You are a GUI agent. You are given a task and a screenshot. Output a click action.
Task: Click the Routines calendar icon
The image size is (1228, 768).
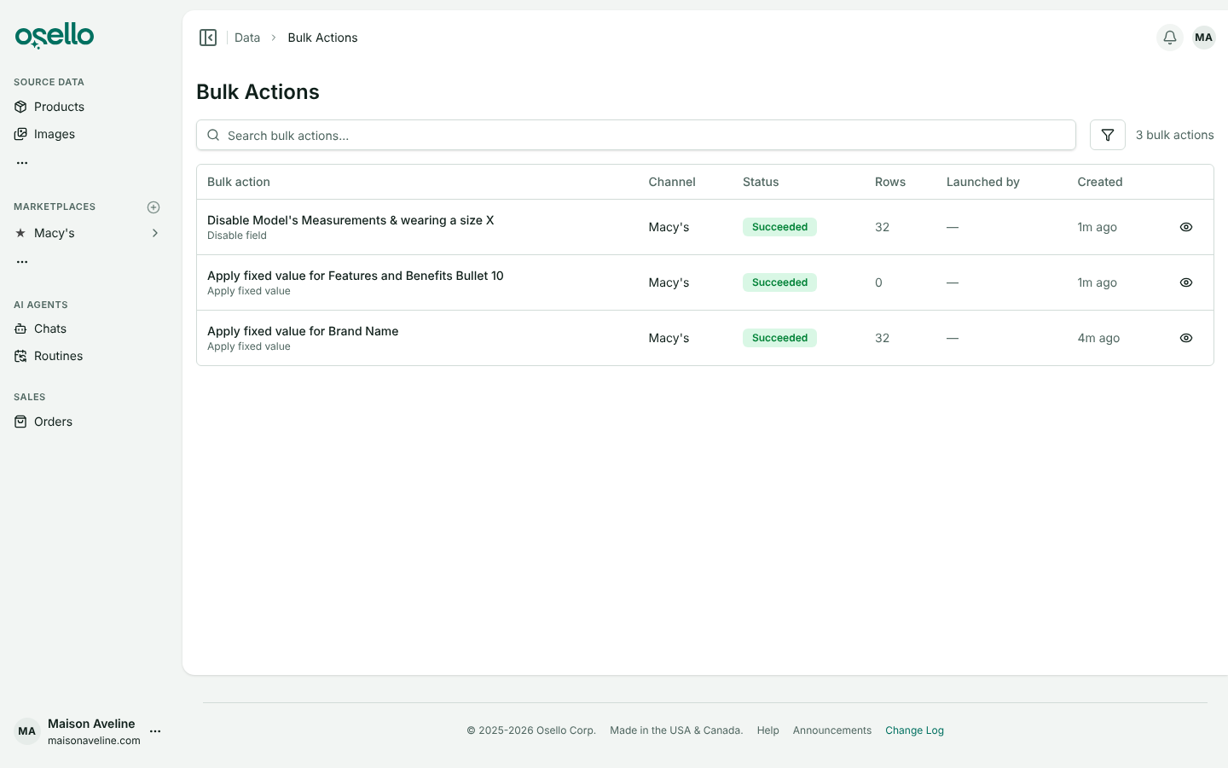pos(20,356)
